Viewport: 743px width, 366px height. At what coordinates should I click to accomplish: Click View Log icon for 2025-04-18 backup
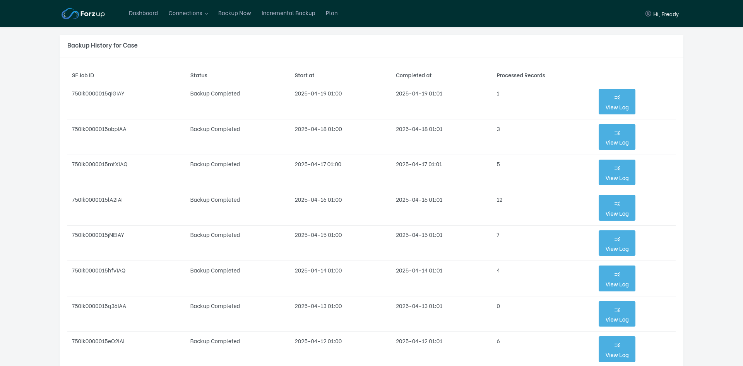(617, 133)
